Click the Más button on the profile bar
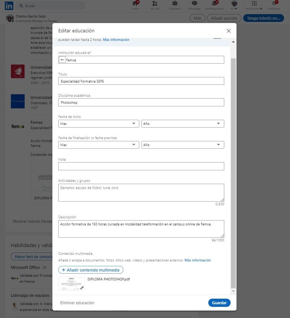Viewport: 290px width, 318px height. click(198, 18)
